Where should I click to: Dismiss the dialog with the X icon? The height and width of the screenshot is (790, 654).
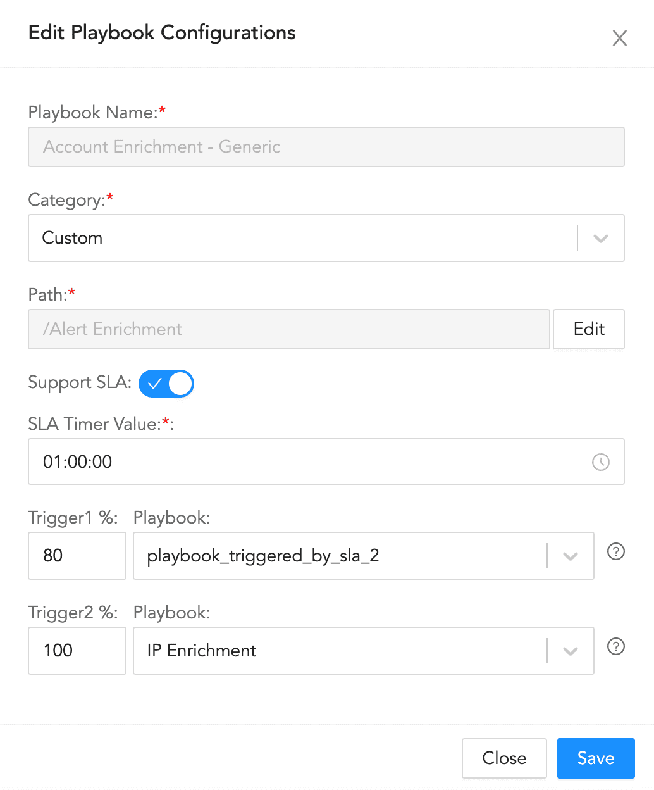619,38
